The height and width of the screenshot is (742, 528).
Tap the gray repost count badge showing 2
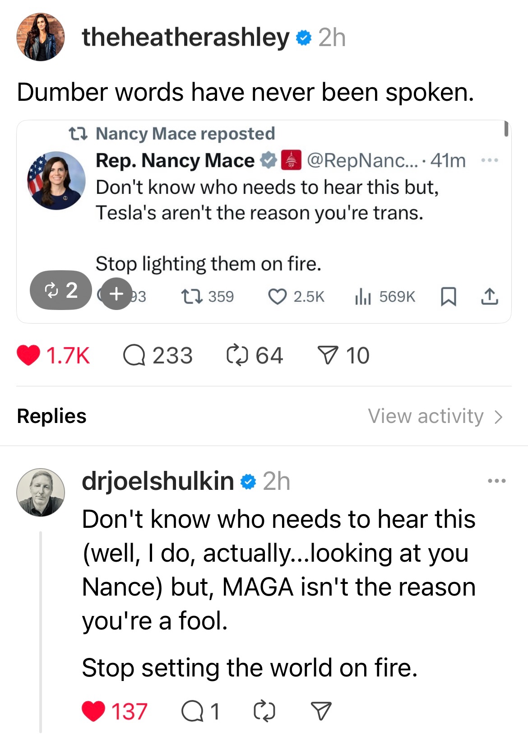61,290
